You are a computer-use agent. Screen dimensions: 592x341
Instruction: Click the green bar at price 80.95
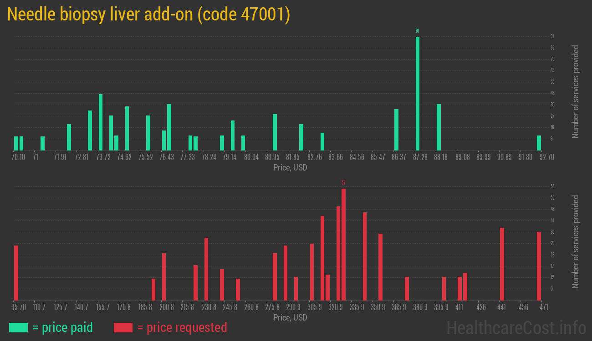point(275,132)
